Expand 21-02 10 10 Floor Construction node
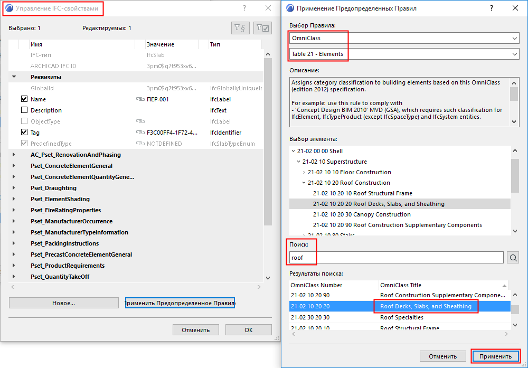Image resolution: width=528 pixels, height=368 pixels. 304,172
